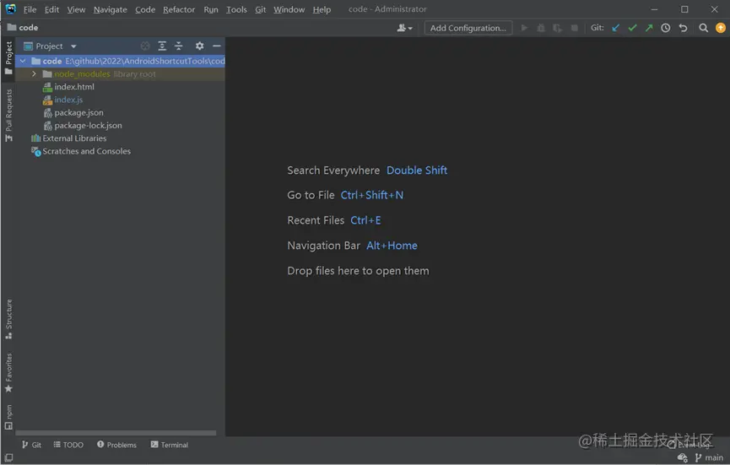Select Scratches and Consoles node
The width and height of the screenshot is (730, 465).
pyautogui.click(x=80, y=151)
